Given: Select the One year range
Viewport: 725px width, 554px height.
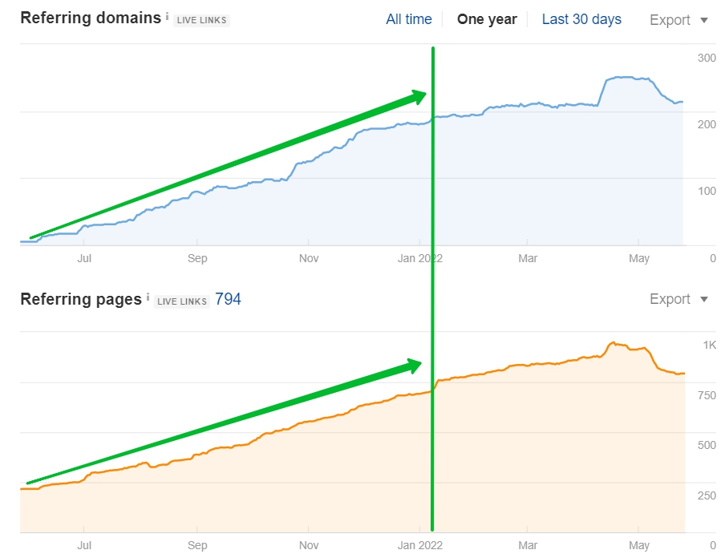Looking at the screenshot, I should tap(487, 19).
